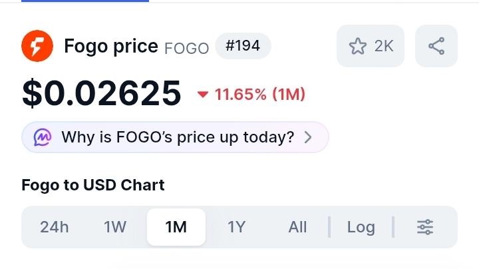
Task: Click the purple AI chat icon
Action: pos(43,138)
